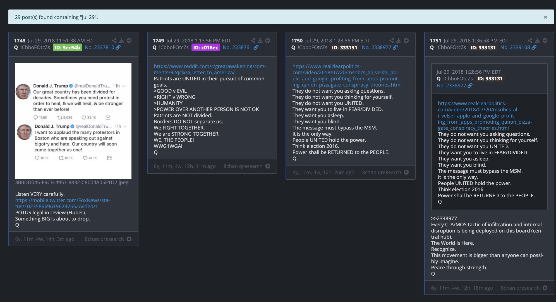Click '8chan qresearch' in post 1748 footer
This screenshot has width=556, height=302.
pos(104,239)
